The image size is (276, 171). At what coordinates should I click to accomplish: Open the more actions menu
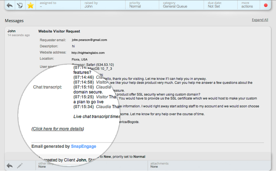249,5
